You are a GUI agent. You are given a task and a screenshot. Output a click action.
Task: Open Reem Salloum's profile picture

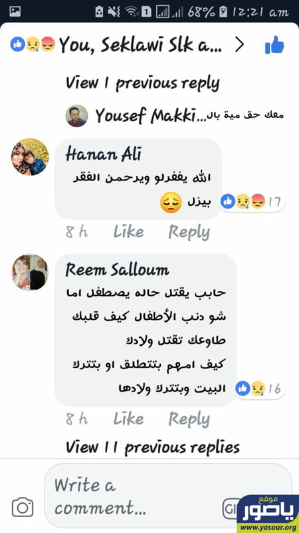tap(30, 272)
